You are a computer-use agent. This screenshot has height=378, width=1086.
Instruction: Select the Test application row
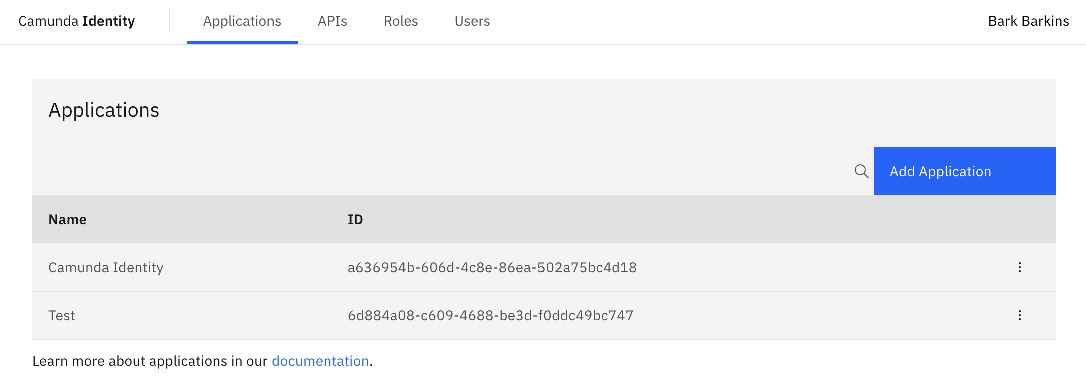coord(62,315)
